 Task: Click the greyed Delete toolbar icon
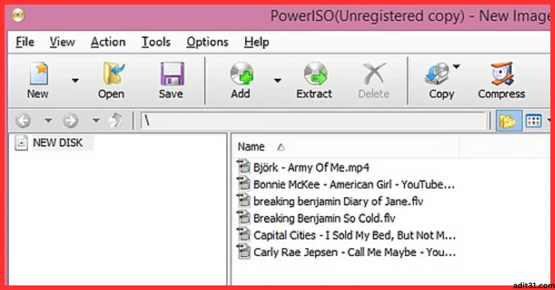374,74
